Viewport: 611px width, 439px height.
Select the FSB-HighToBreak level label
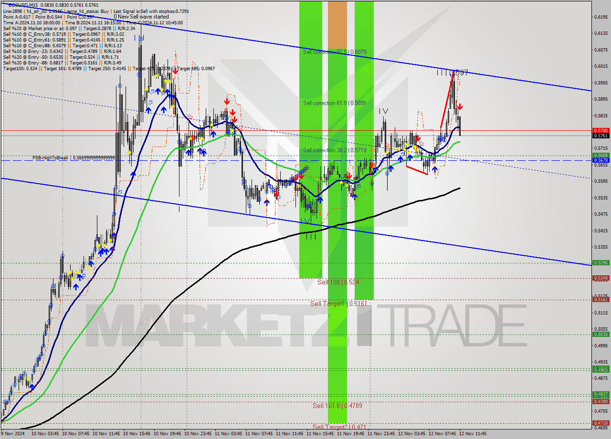(74, 157)
